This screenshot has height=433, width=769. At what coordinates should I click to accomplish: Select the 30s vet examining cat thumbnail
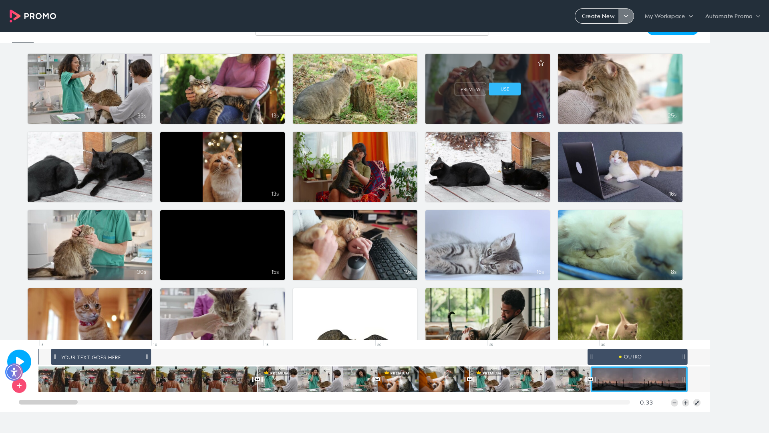(x=90, y=245)
